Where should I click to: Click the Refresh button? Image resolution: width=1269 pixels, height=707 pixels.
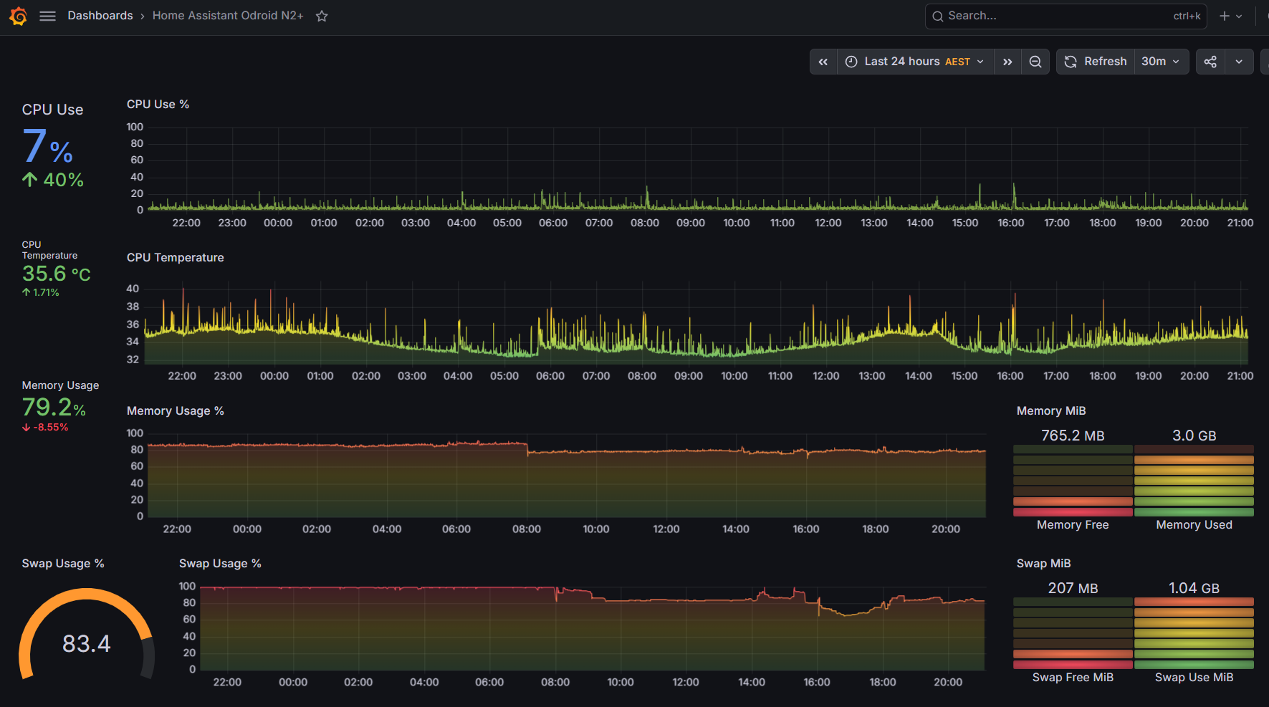point(1096,62)
